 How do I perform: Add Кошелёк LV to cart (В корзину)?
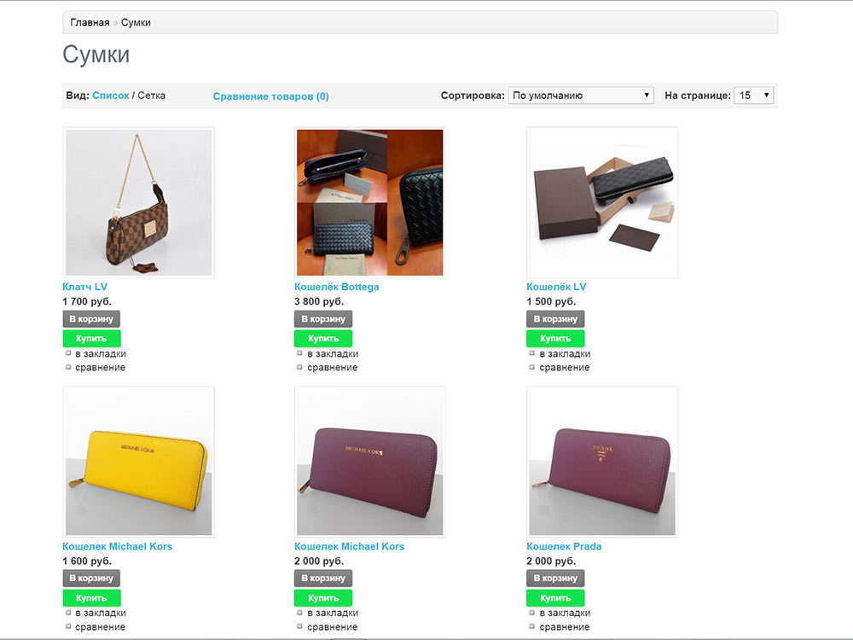(555, 319)
